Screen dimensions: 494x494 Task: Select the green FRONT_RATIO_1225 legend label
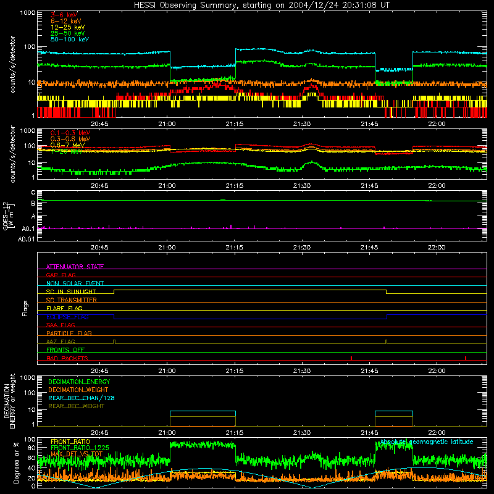[80, 448]
